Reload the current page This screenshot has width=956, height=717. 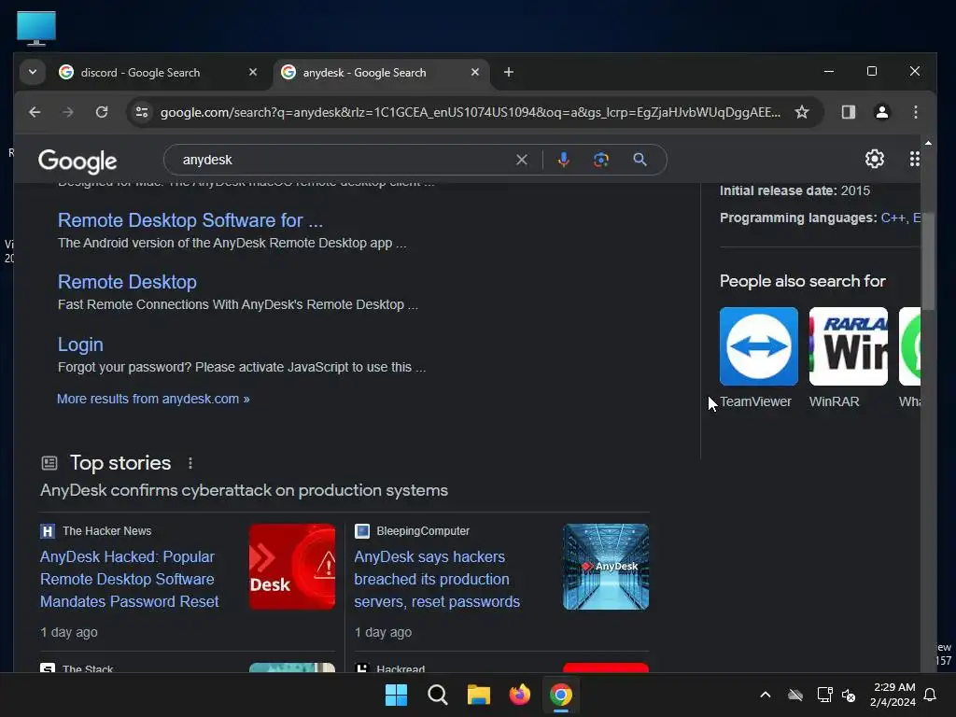(102, 112)
